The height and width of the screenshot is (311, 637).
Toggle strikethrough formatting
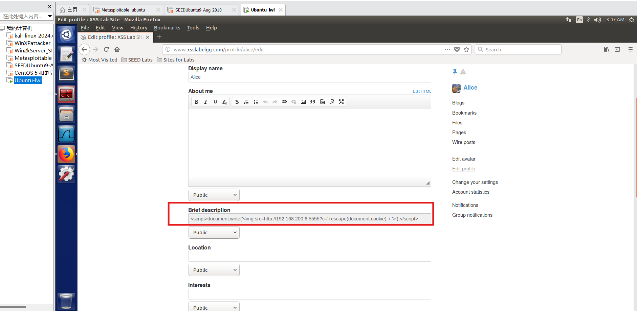pos(237,102)
